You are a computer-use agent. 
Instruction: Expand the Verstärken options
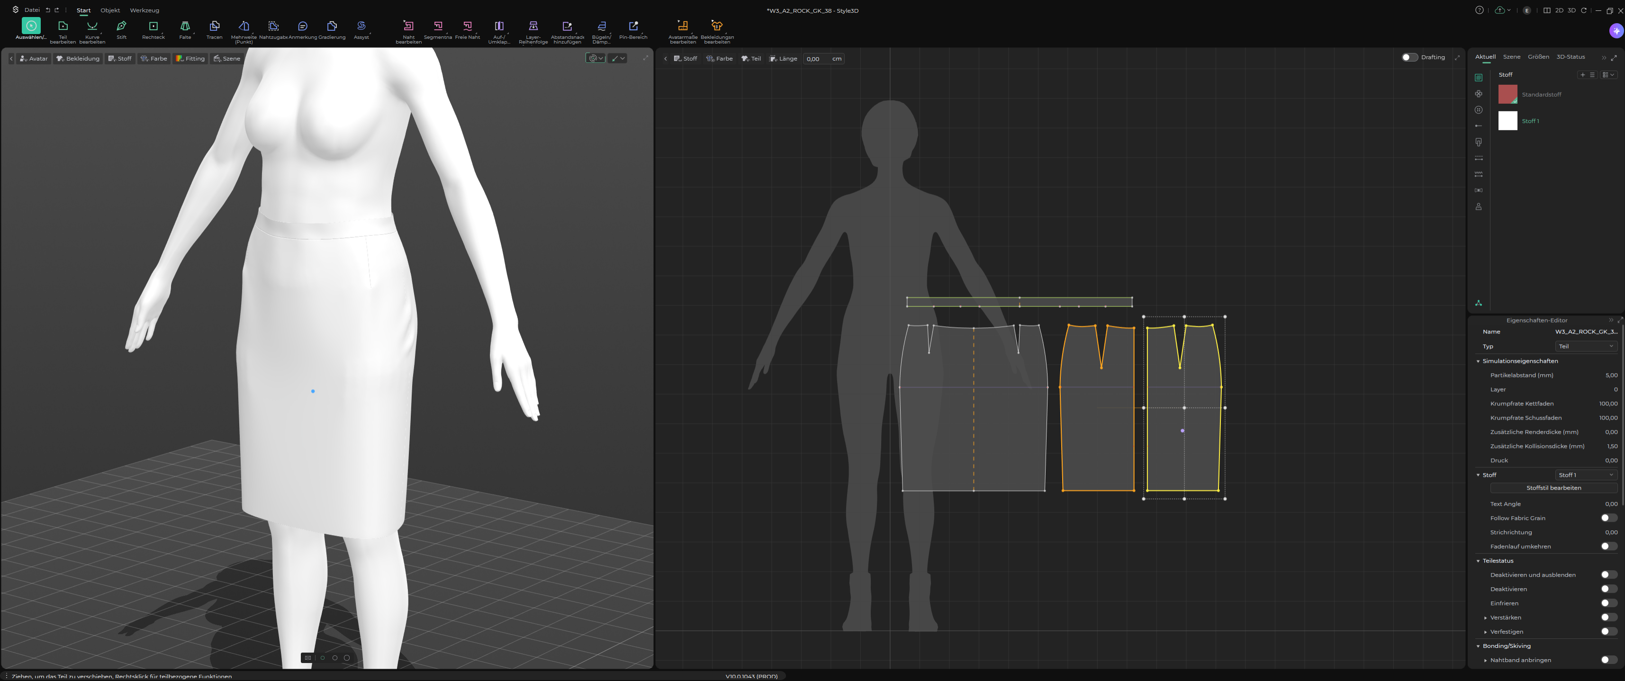coord(1486,618)
